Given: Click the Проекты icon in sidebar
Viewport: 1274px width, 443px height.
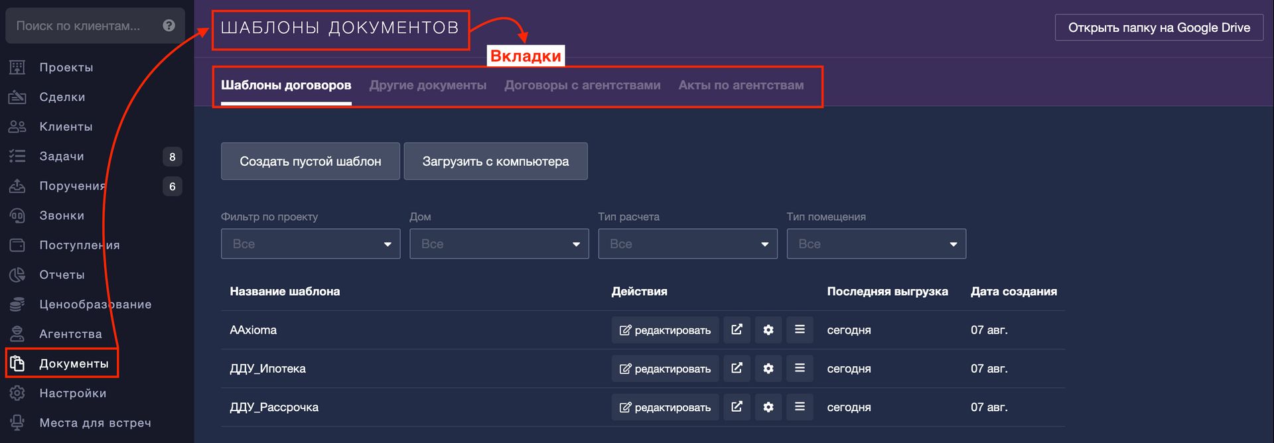Looking at the screenshot, I should pos(17,67).
